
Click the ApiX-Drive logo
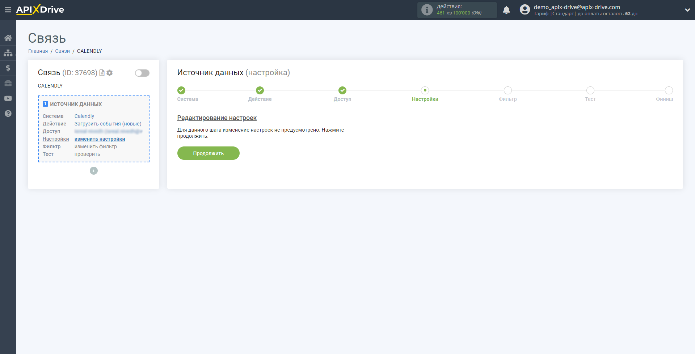tap(40, 10)
